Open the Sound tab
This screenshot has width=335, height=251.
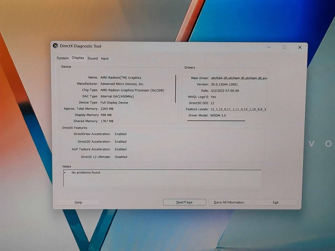pyautogui.click(x=92, y=58)
